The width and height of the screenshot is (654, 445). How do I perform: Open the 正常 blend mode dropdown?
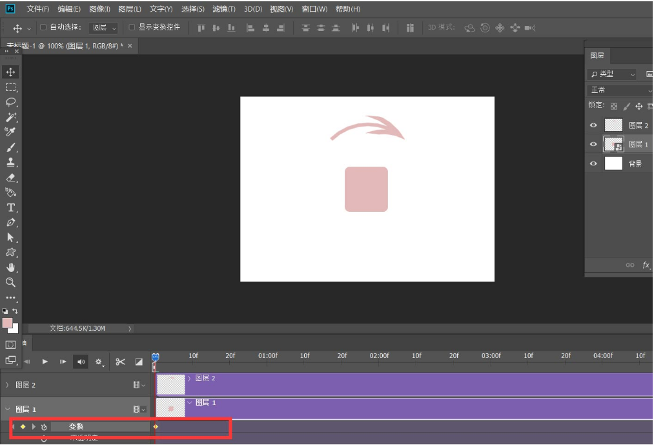pos(620,90)
